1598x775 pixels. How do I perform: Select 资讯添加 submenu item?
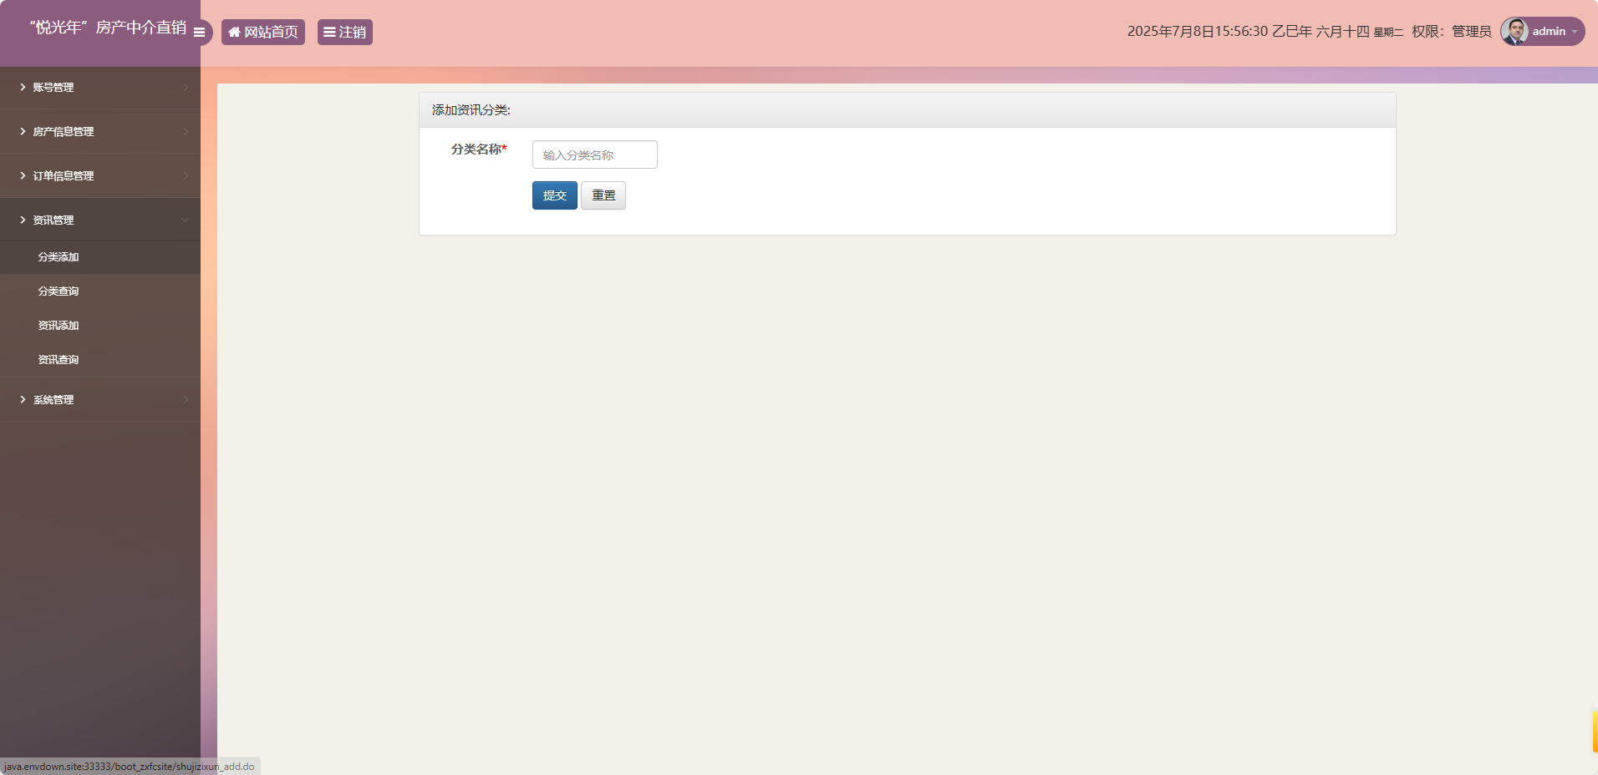(100, 326)
